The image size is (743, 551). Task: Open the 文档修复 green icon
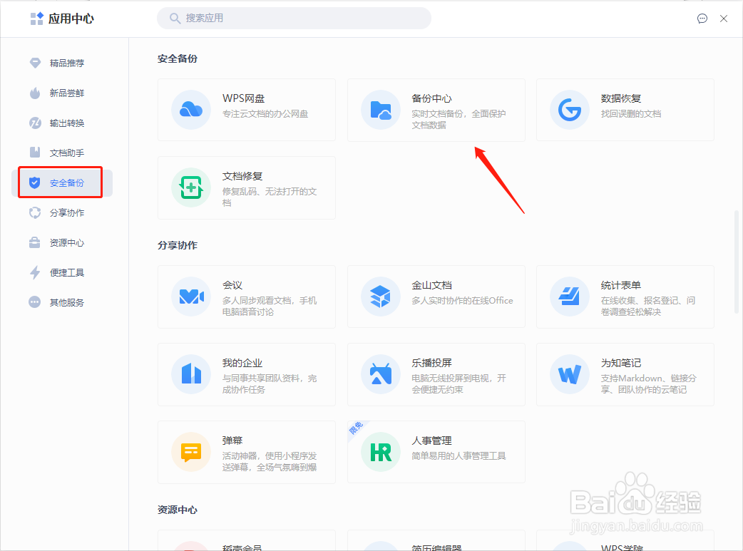(x=191, y=187)
